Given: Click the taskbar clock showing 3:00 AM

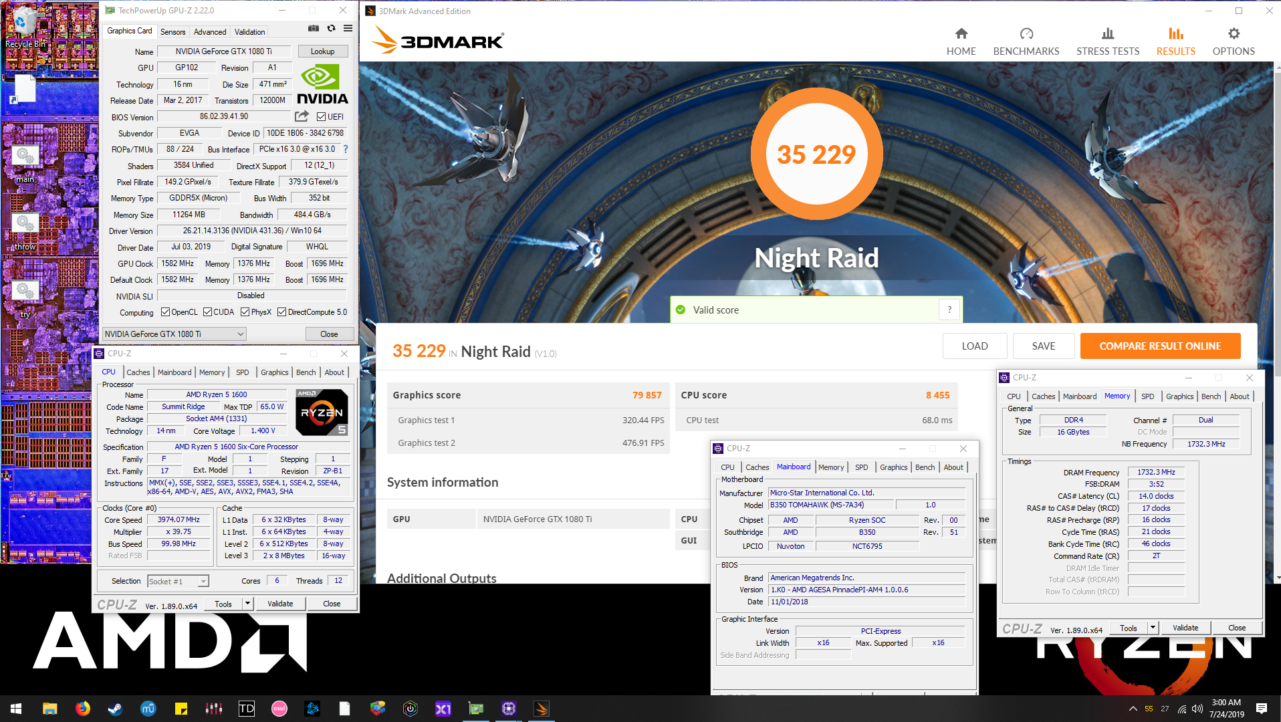Looking at the screenshot, I should tap(1226, 709).
